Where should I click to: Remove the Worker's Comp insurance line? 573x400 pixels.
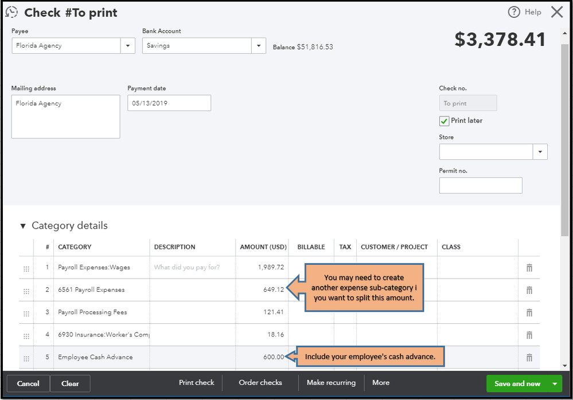529,335
